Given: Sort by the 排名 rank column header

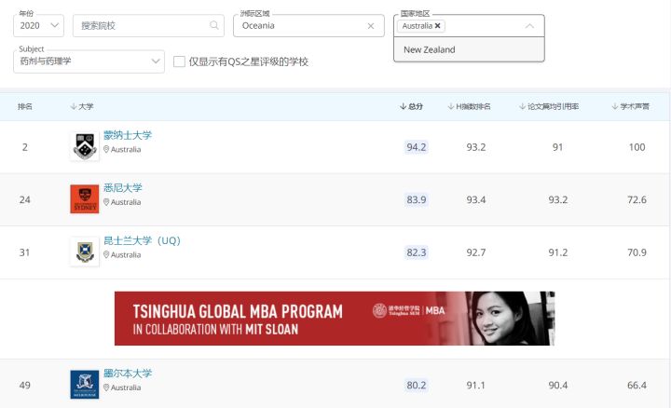Looking at the screenshot, I should tap(25, 106).
